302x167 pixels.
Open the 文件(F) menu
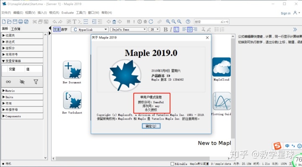6,13
